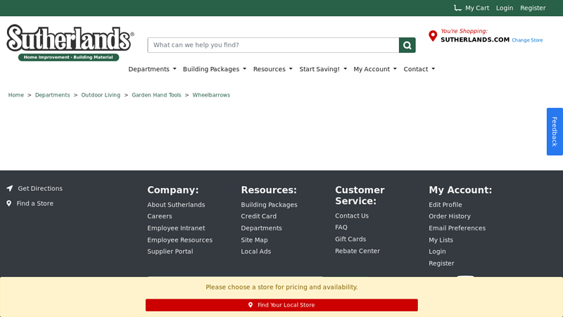563x317 pixels.
Task: Click the magnifying glass search button
Action: (407, 45)
